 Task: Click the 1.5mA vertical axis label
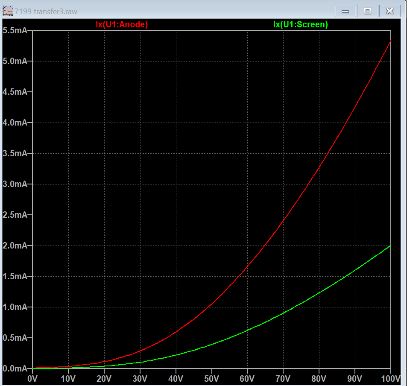tap(15, 276)
